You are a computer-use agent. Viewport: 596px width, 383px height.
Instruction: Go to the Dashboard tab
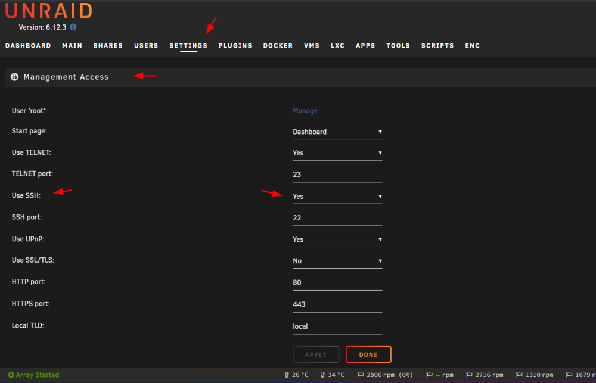click(x=28, y=46)
